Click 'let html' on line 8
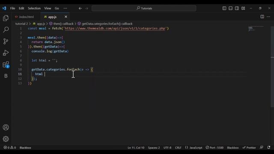Screen dimensions: 274x154 tap(39, 60)
